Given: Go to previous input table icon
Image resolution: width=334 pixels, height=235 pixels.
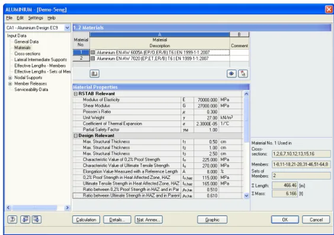Looking at the screenshot, I should [25, 219].
